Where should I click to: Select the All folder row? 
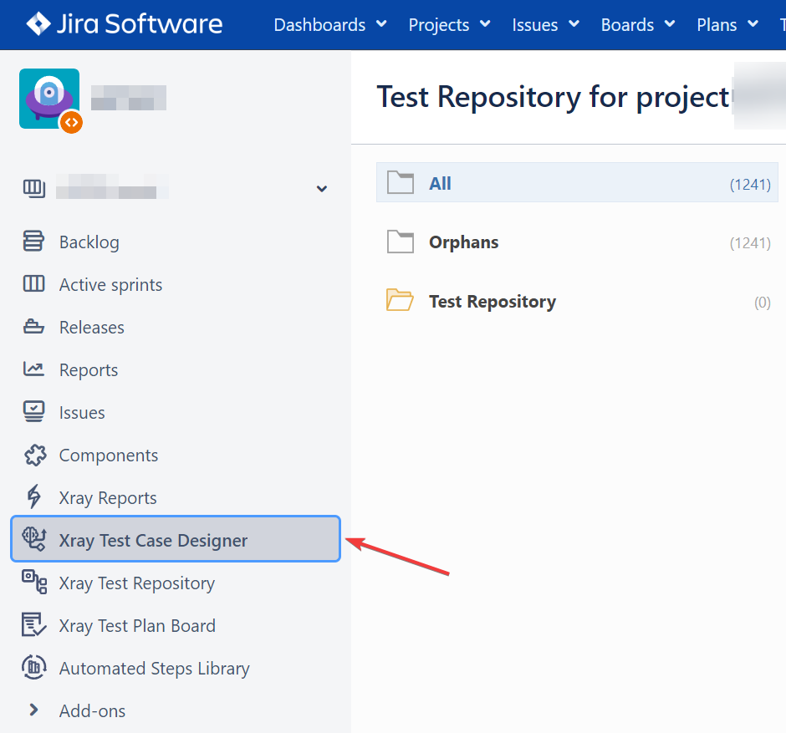click(x=577, y=182)
